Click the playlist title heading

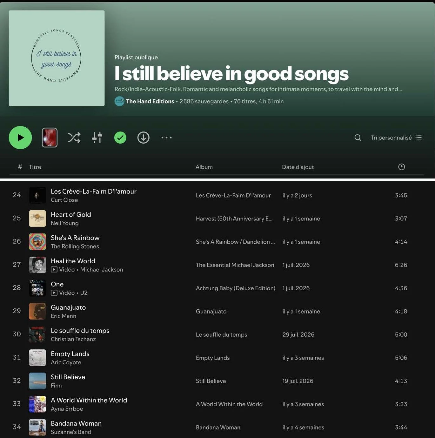pos(231,73)
